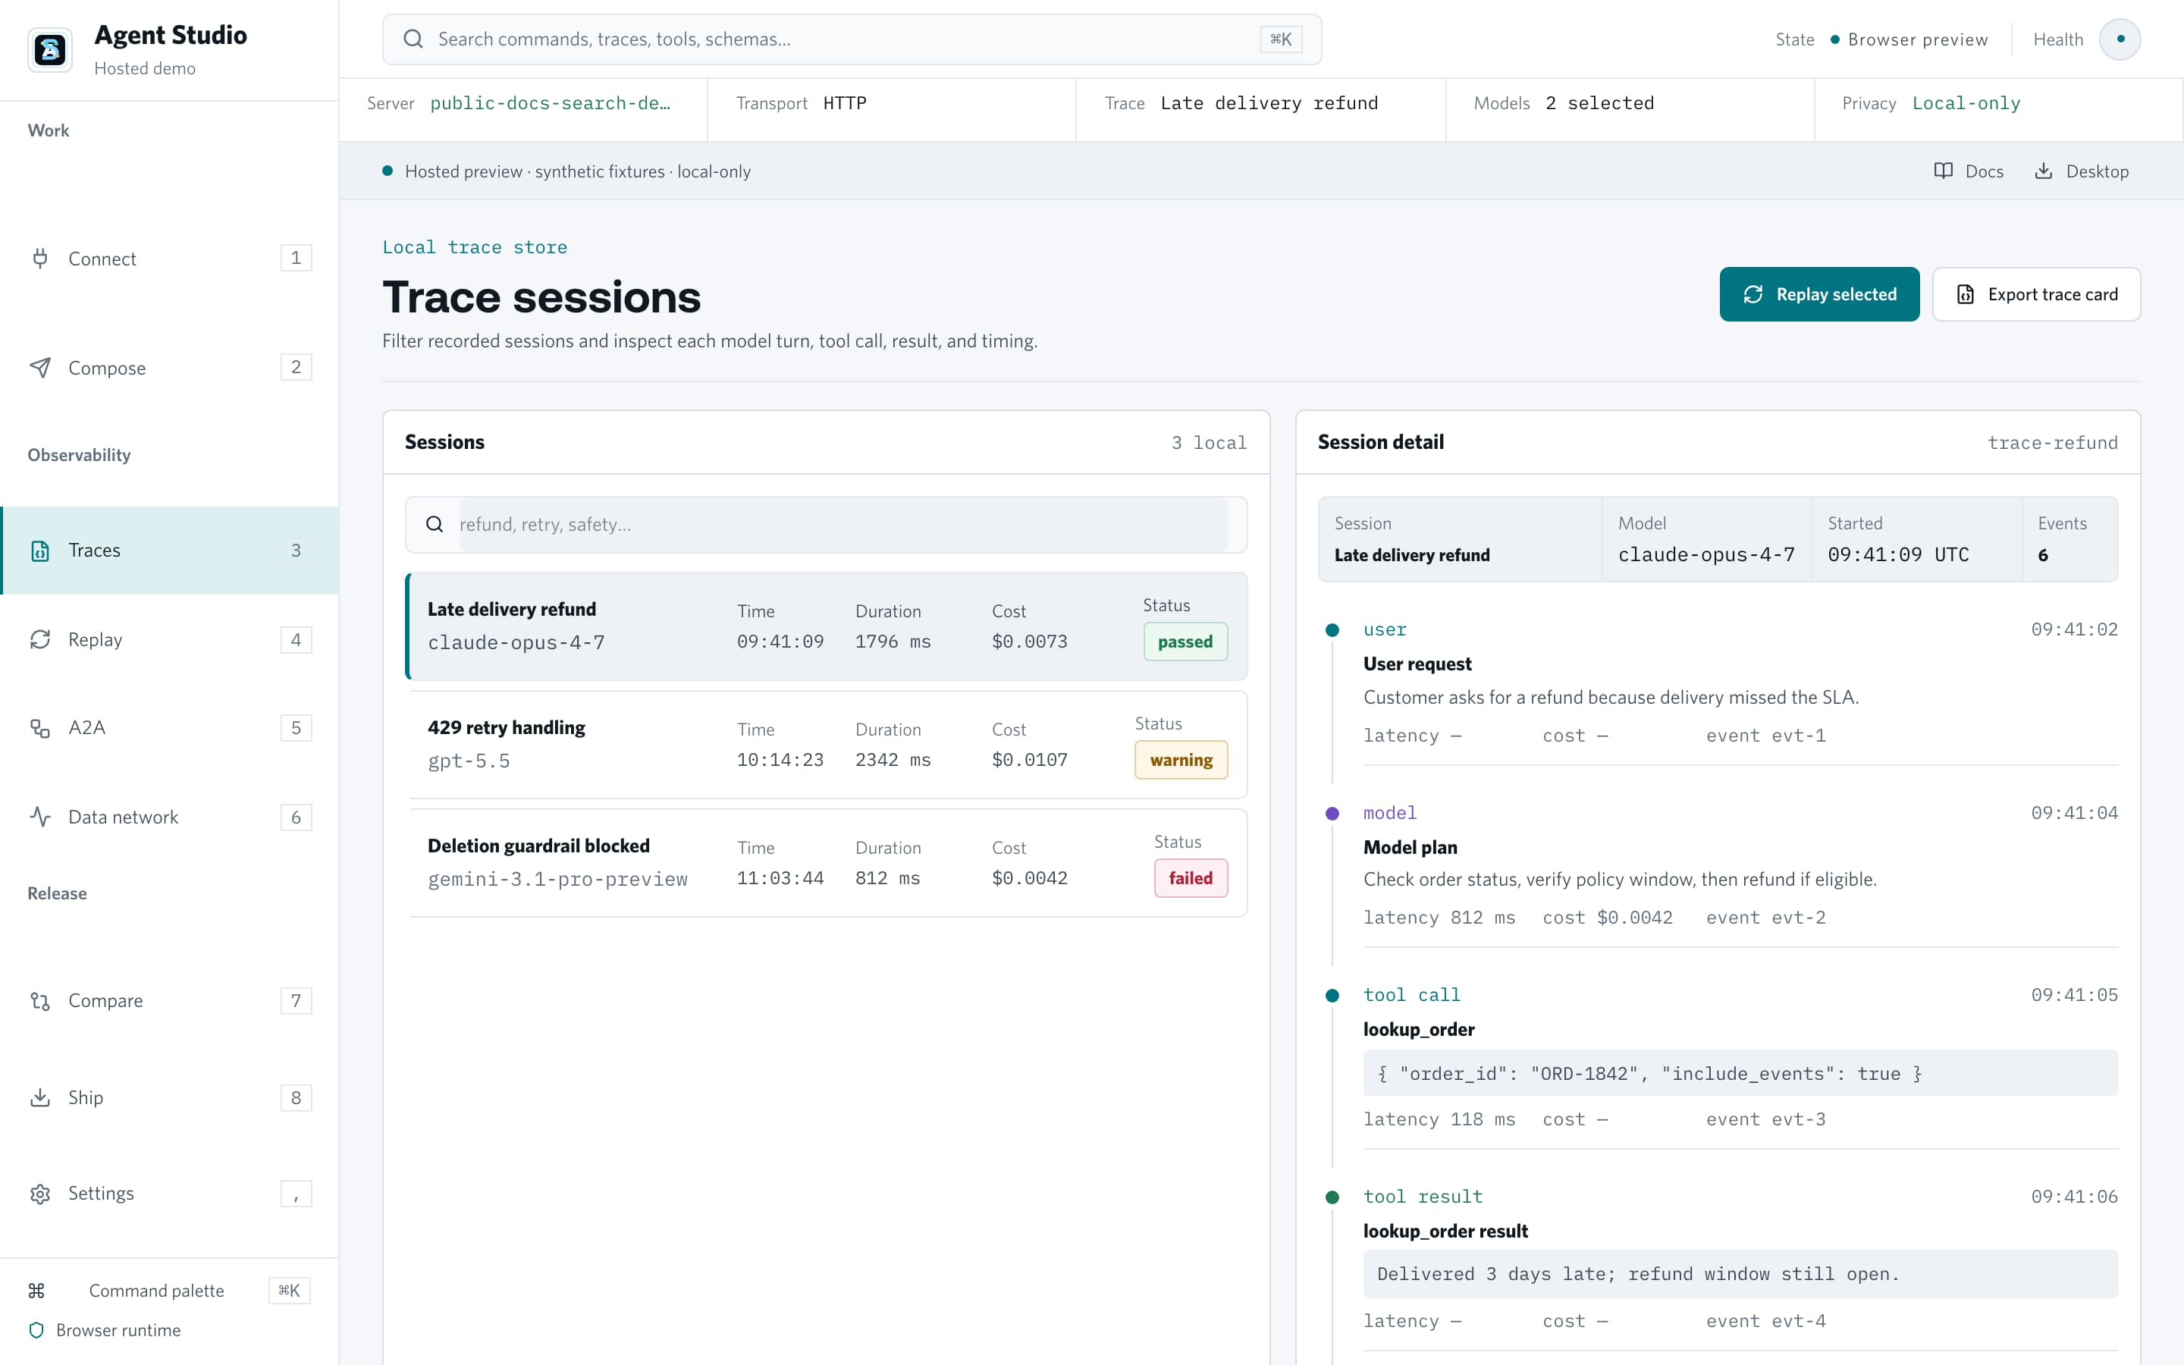Click the Settings gear icon
This screenshot has width=2184, height=1365.
pos(39,1194)
